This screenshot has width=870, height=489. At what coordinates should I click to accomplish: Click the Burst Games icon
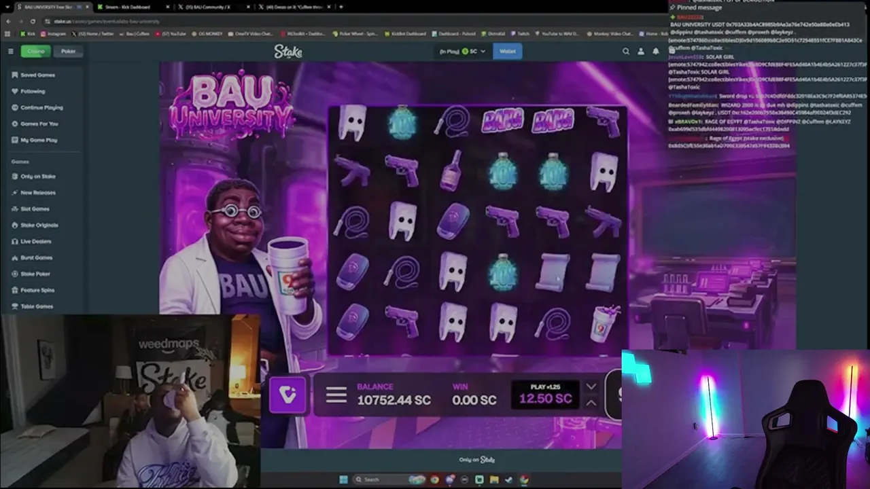click(x=15, y=258)
